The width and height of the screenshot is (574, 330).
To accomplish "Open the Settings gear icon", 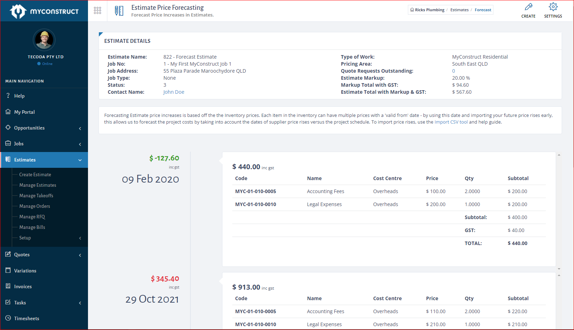I will coord(553,7).
